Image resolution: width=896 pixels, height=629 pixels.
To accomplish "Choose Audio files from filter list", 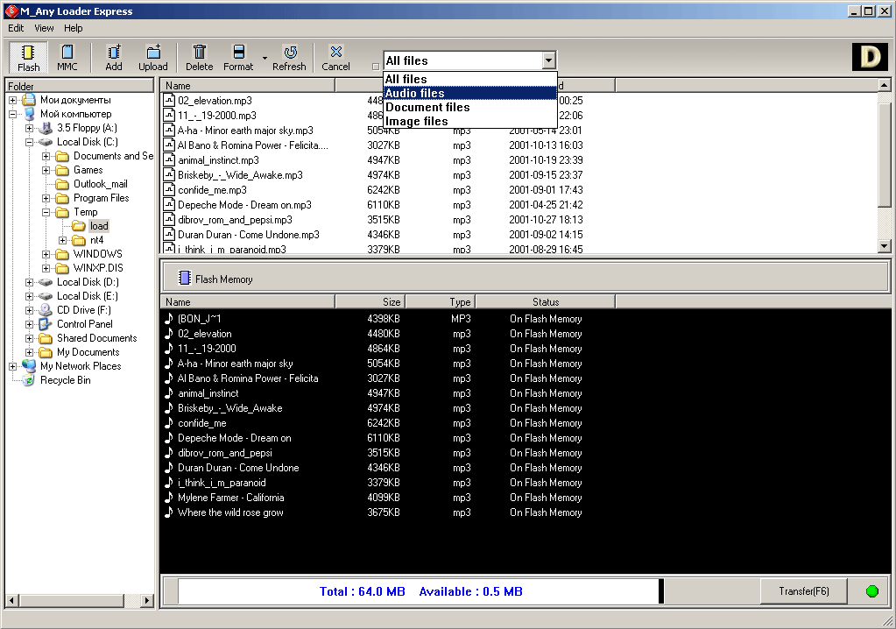I will (415, 93).
